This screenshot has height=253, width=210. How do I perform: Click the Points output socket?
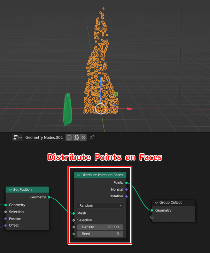coord(126,182)
